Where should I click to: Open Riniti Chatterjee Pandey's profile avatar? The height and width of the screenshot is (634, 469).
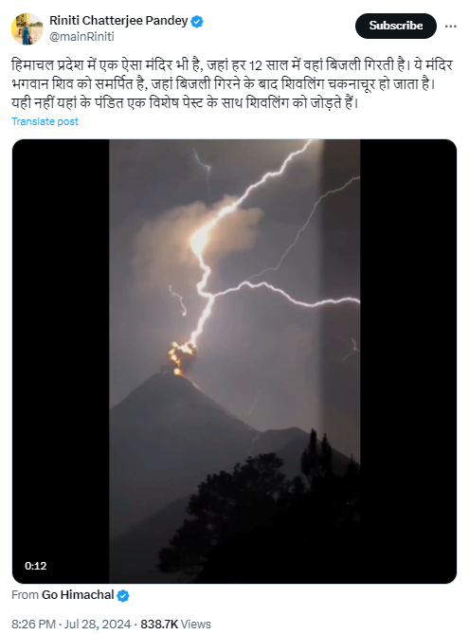pos(27,28)
